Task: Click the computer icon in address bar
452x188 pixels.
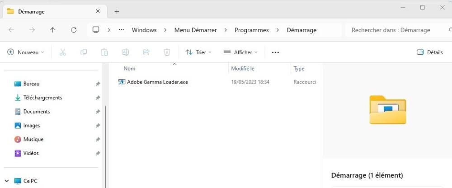Action: [x=96, y=30]
